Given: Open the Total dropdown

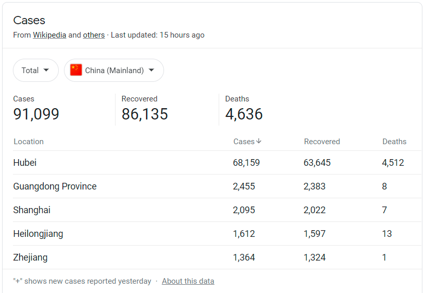Looking at the screenshot, I should pyautogui.click(x=36, y=70).
